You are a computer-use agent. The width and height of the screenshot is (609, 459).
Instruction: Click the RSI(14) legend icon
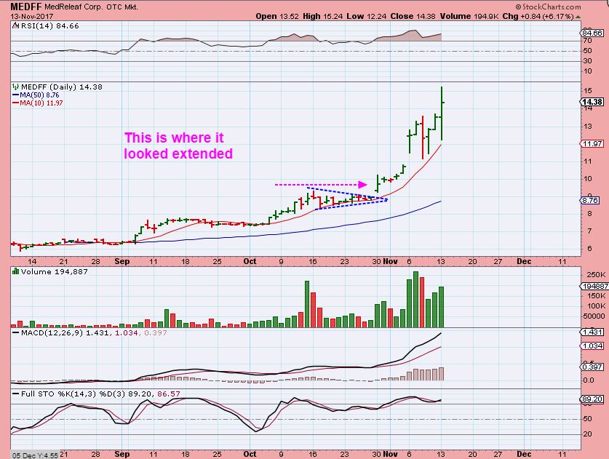click(x=15, y=26)
